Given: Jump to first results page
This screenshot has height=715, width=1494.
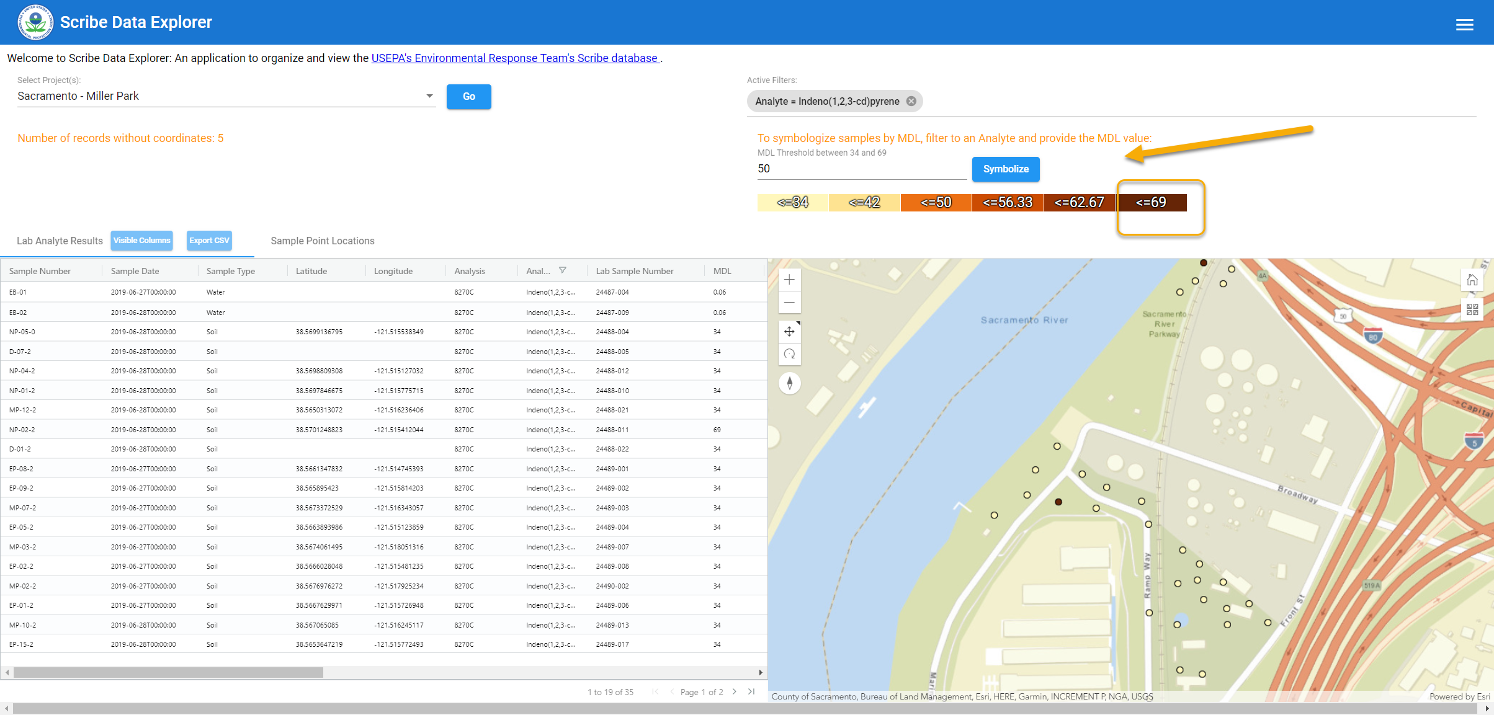Looking at the screenshot, I should pos(655,691).
